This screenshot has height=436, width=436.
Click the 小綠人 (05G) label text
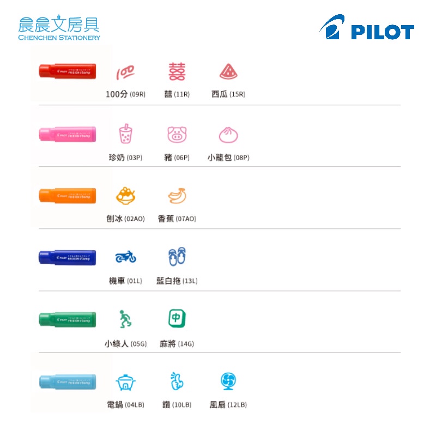coord(125,344)
